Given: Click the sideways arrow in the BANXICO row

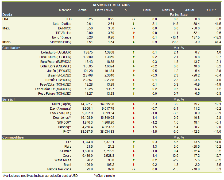Looking at the screenshot, I should 134,28.
